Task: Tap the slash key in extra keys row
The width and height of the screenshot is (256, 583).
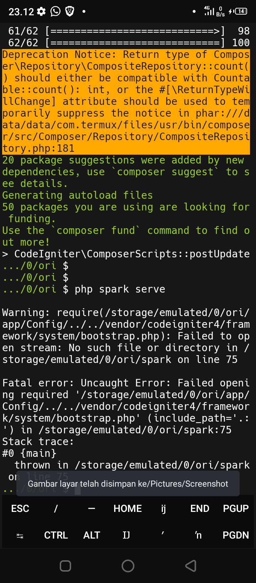Action: tap(56, 508)
